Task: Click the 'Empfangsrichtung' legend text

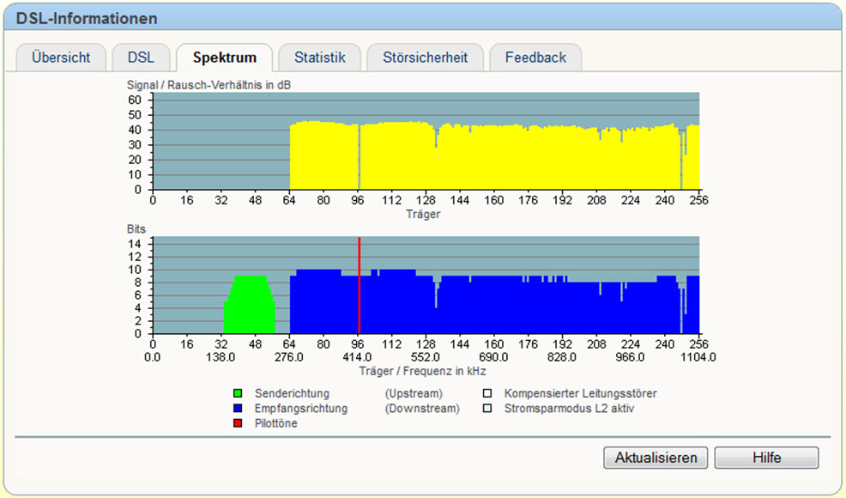Action: (x=301, y=409)
